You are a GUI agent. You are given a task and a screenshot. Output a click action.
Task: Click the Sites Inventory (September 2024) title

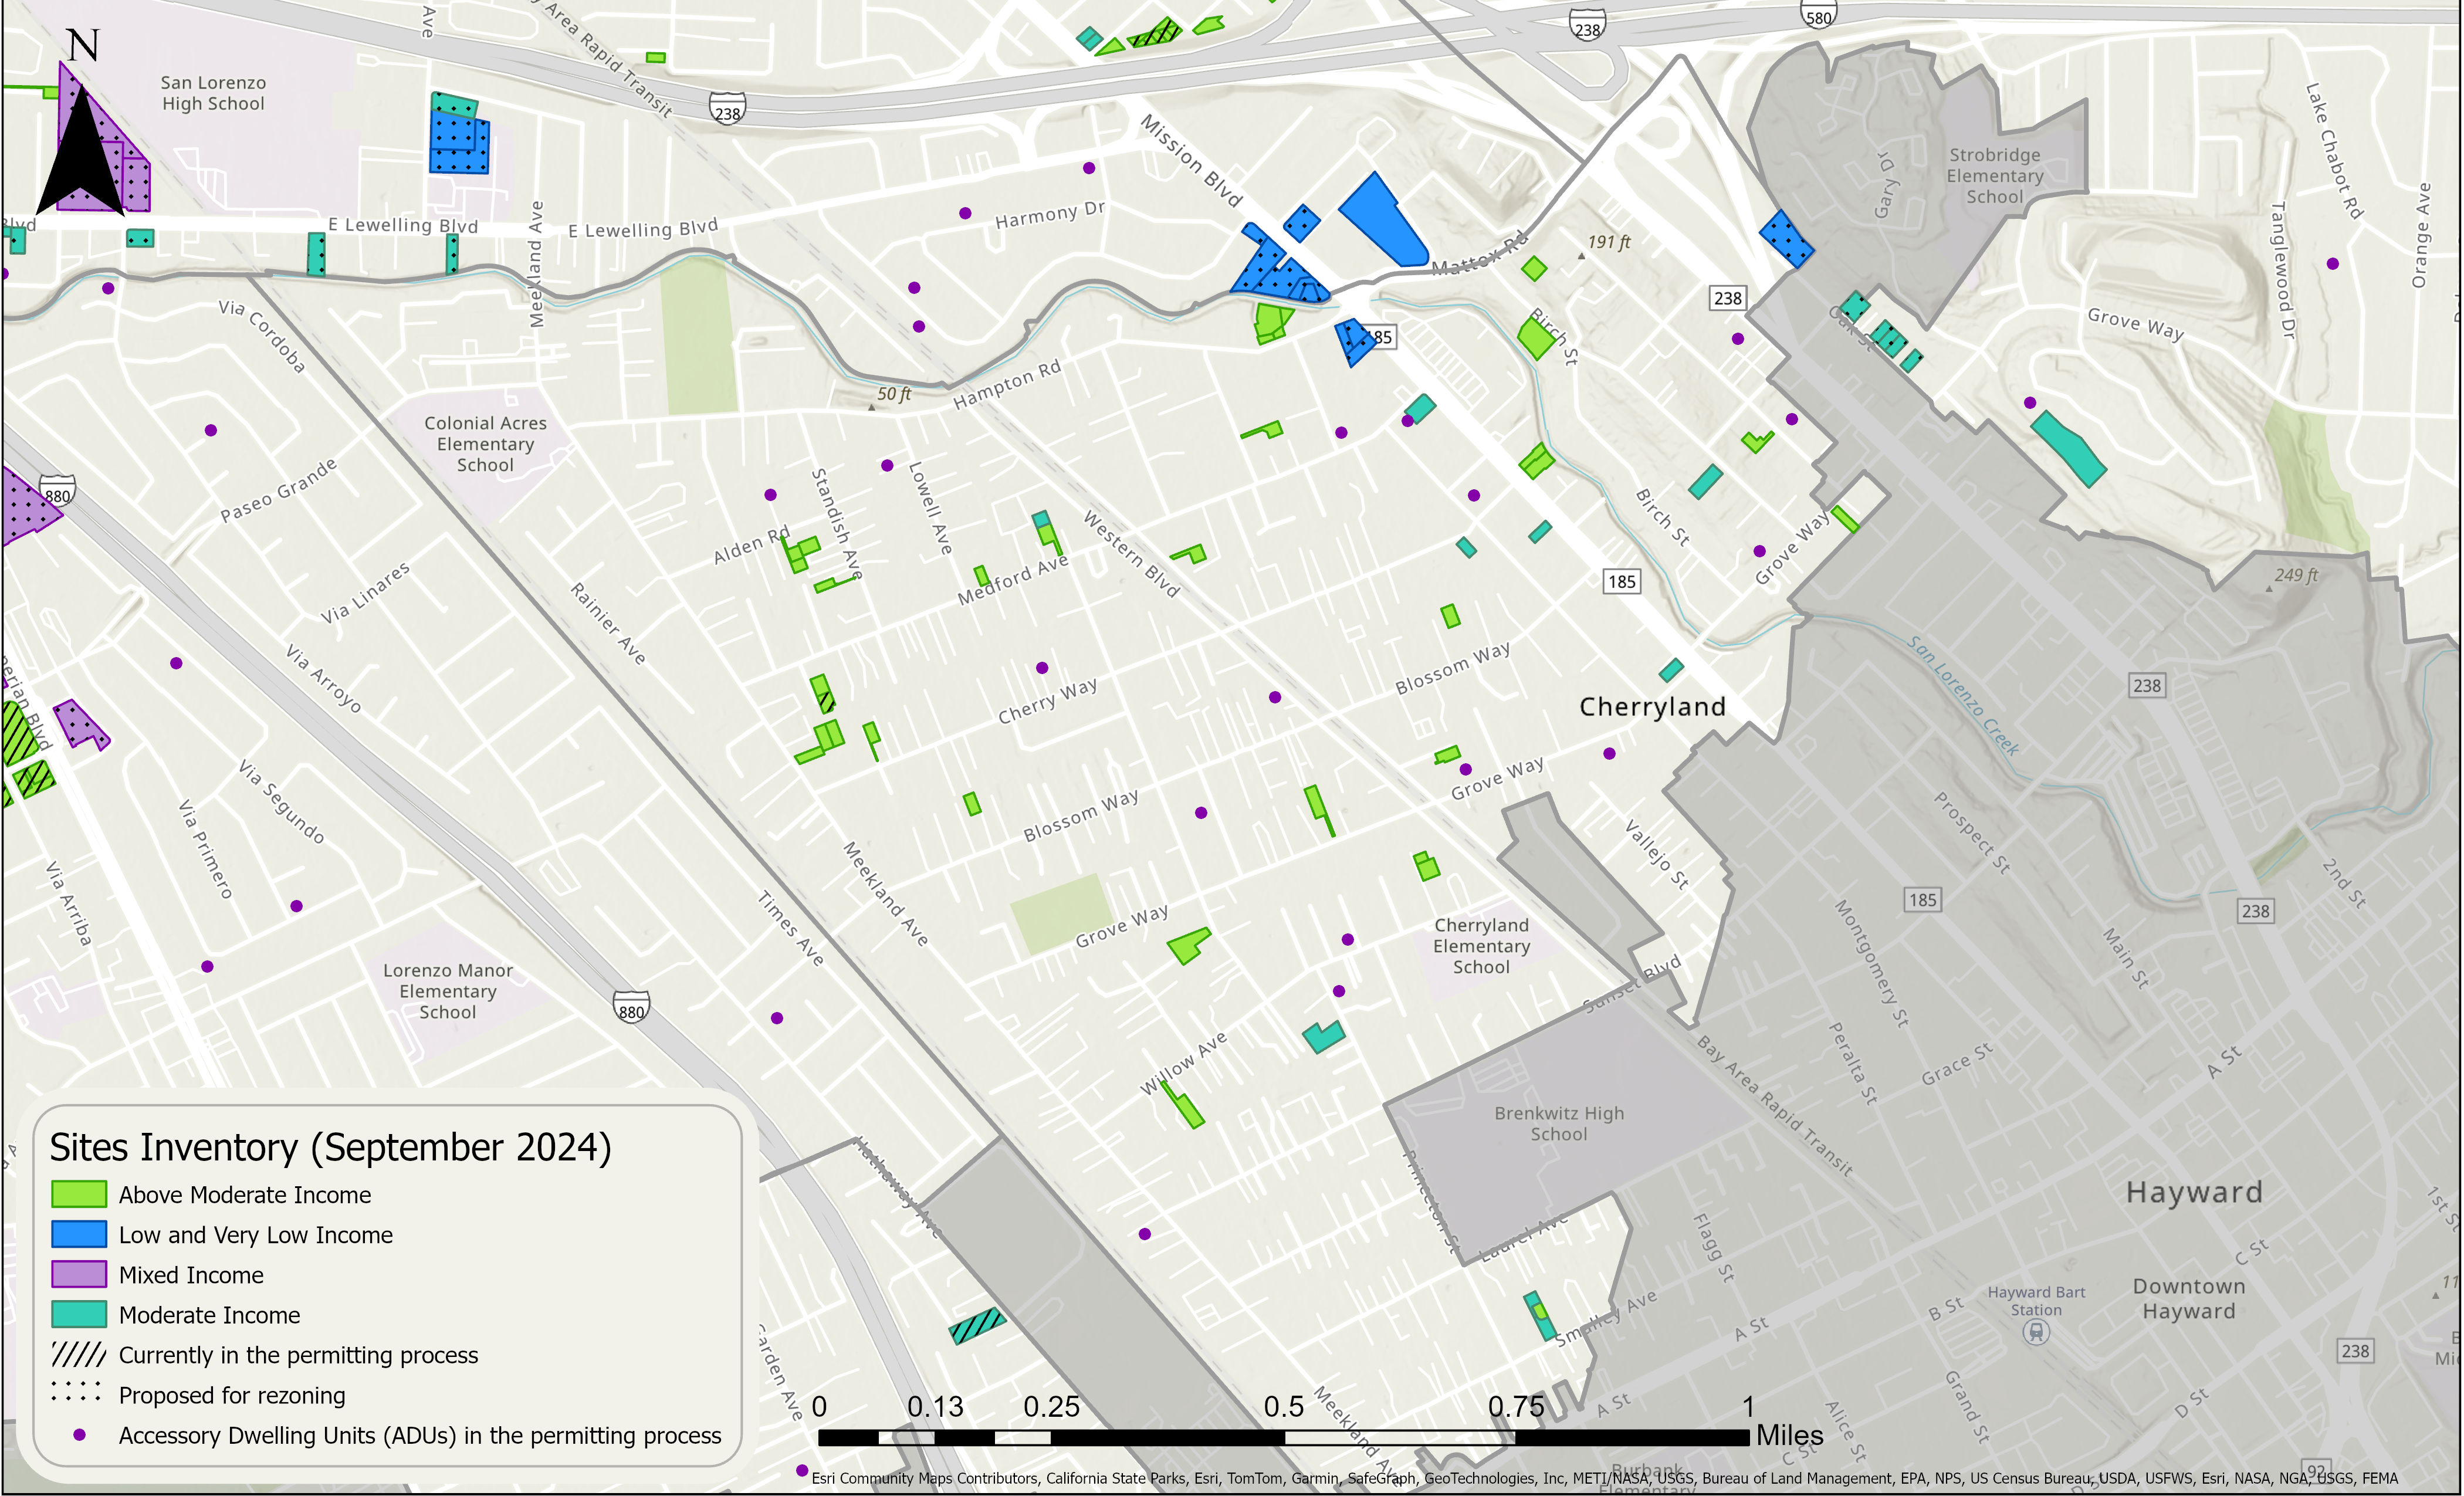[x=330, y=1148]
